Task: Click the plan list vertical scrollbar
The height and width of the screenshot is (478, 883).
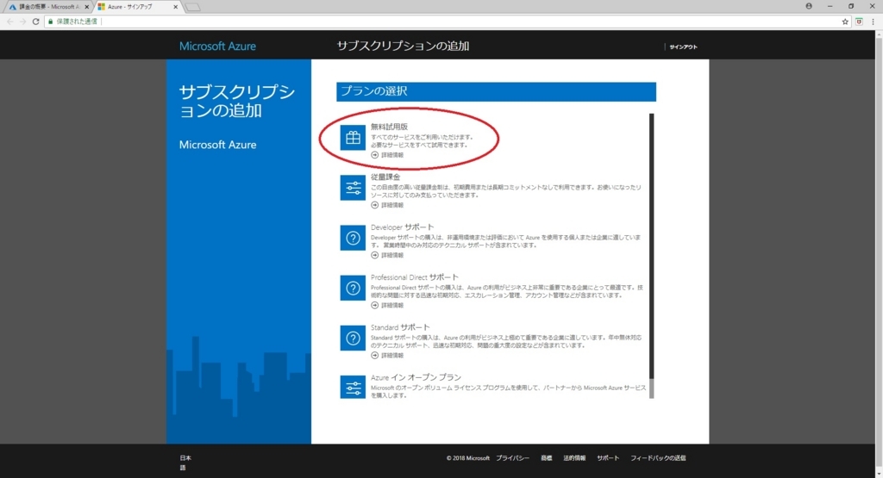Action: (x=652, y=256)
